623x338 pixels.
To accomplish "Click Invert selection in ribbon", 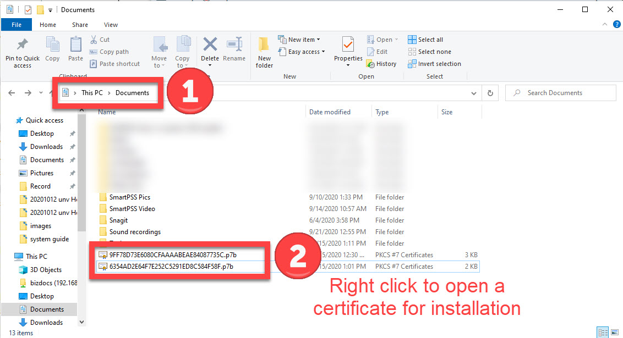I will click(434, 64).
